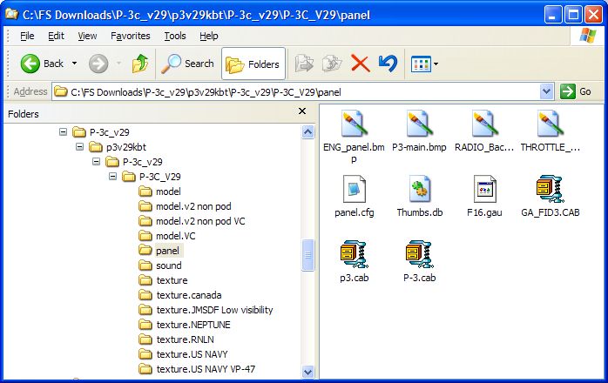The image size is (608, 383).
Task: Open the Favorites menu
Action: pyautogui.click(x=131, y=36)
